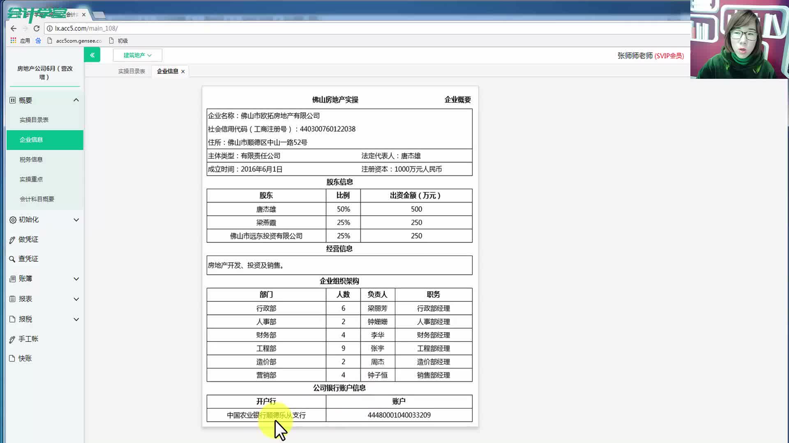The width and height of the screenshot is (789, 443).
Task: Open 查凭证 with the magnifier icon
Action: tap(12, 259)
